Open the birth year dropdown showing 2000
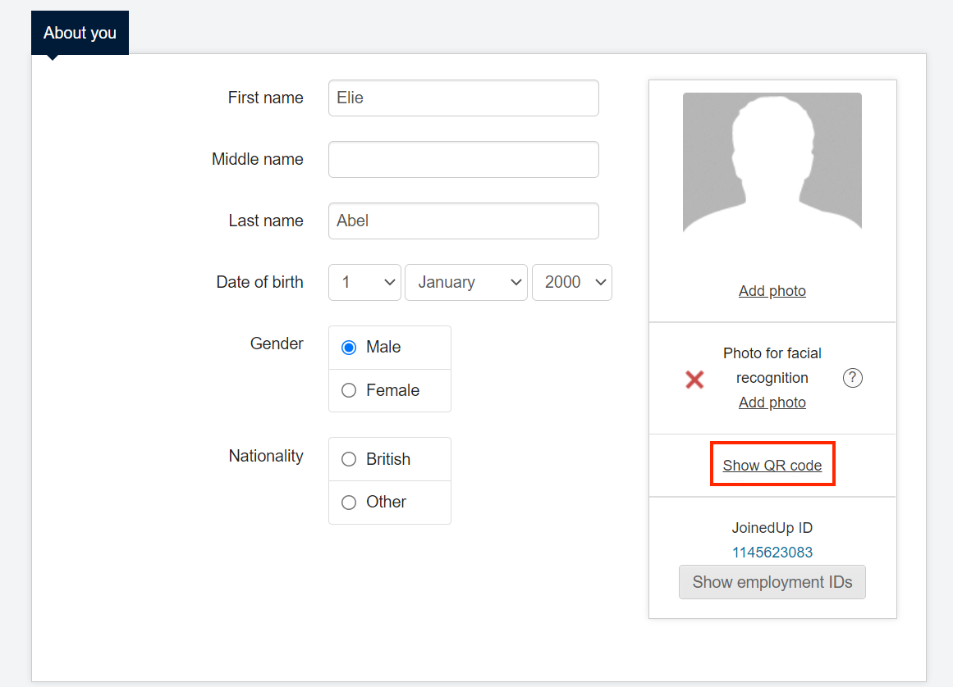 571,282
